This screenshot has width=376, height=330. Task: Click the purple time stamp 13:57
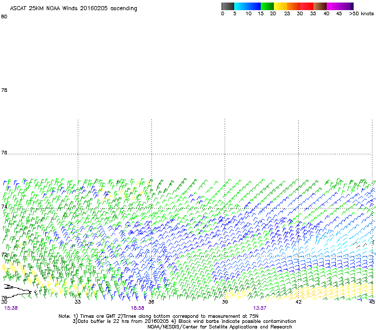(260, 308)
